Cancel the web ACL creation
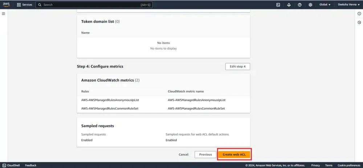This screenshot has width=363, height=168. pos(184,154)
